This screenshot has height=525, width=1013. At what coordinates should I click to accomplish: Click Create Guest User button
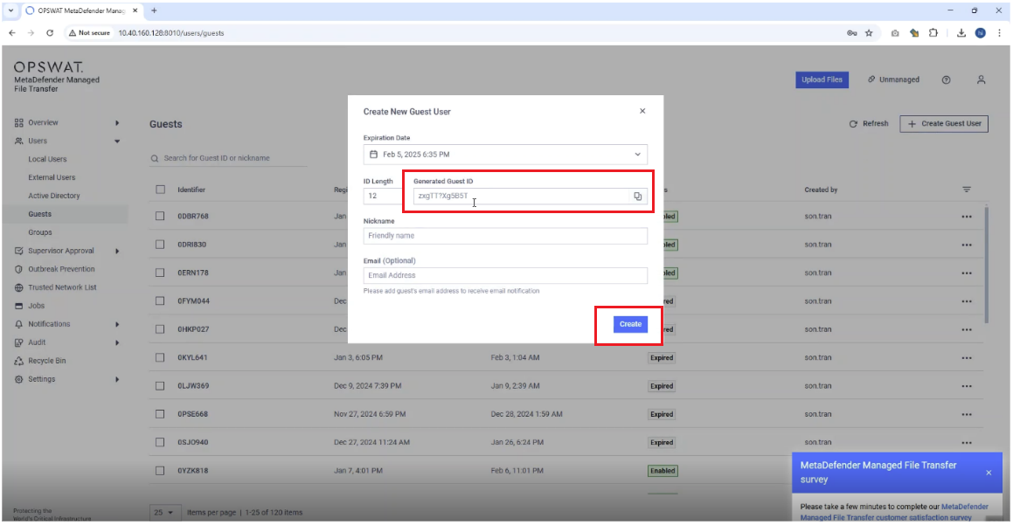pos(944,123)
